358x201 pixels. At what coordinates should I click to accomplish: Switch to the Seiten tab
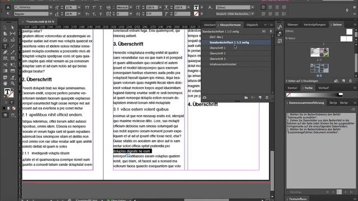point(337,25)
